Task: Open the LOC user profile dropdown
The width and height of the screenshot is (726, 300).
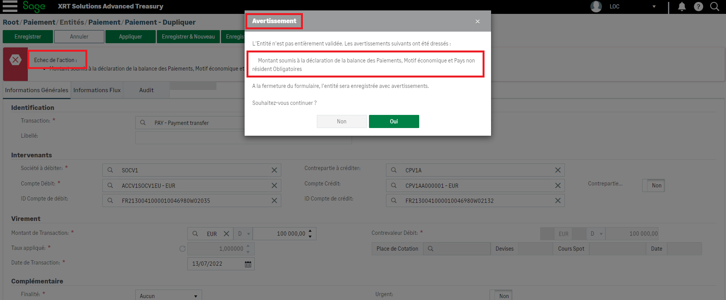Action: pos(654,7)
